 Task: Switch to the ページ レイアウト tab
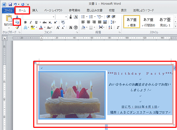point(53,10)
